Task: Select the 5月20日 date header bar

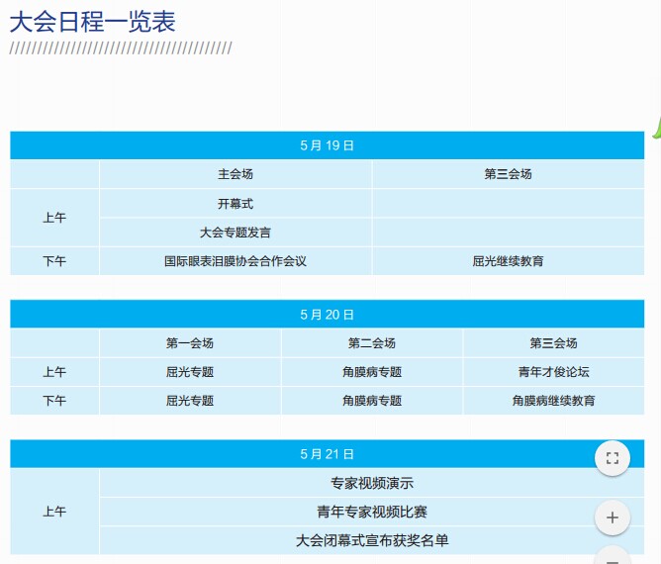Action: tap(327, 315)
